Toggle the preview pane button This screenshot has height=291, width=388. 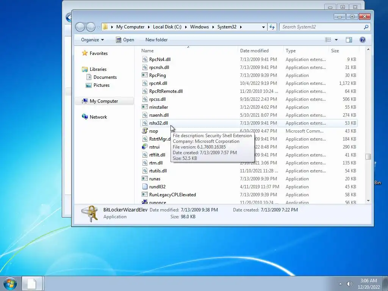[x=349, y=40]
